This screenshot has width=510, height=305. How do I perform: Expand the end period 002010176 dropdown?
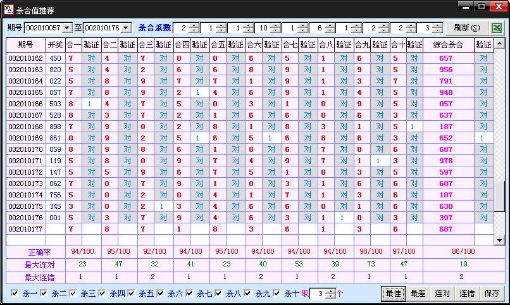tap(126, 28)
